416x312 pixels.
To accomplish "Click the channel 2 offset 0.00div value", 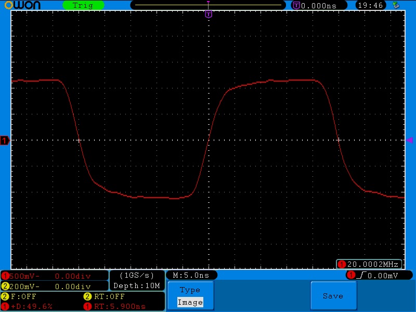I will pos(73,287).
